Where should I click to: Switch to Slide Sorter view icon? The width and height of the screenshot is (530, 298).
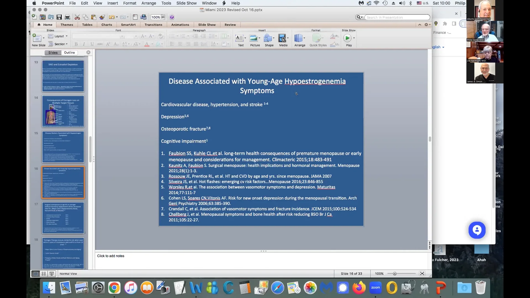tap(44, 274)
